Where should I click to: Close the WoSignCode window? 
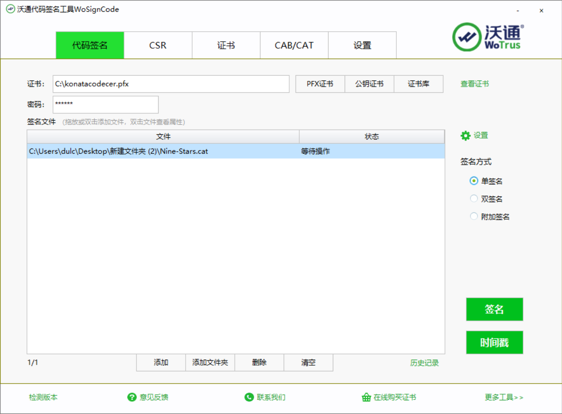click(541, 11)
